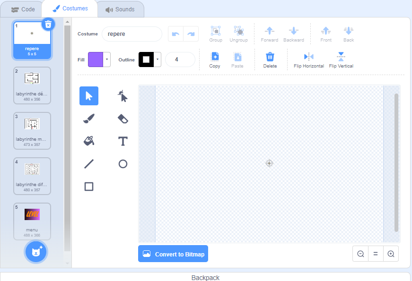Open the Fill color dropdown

click(107, 60)
